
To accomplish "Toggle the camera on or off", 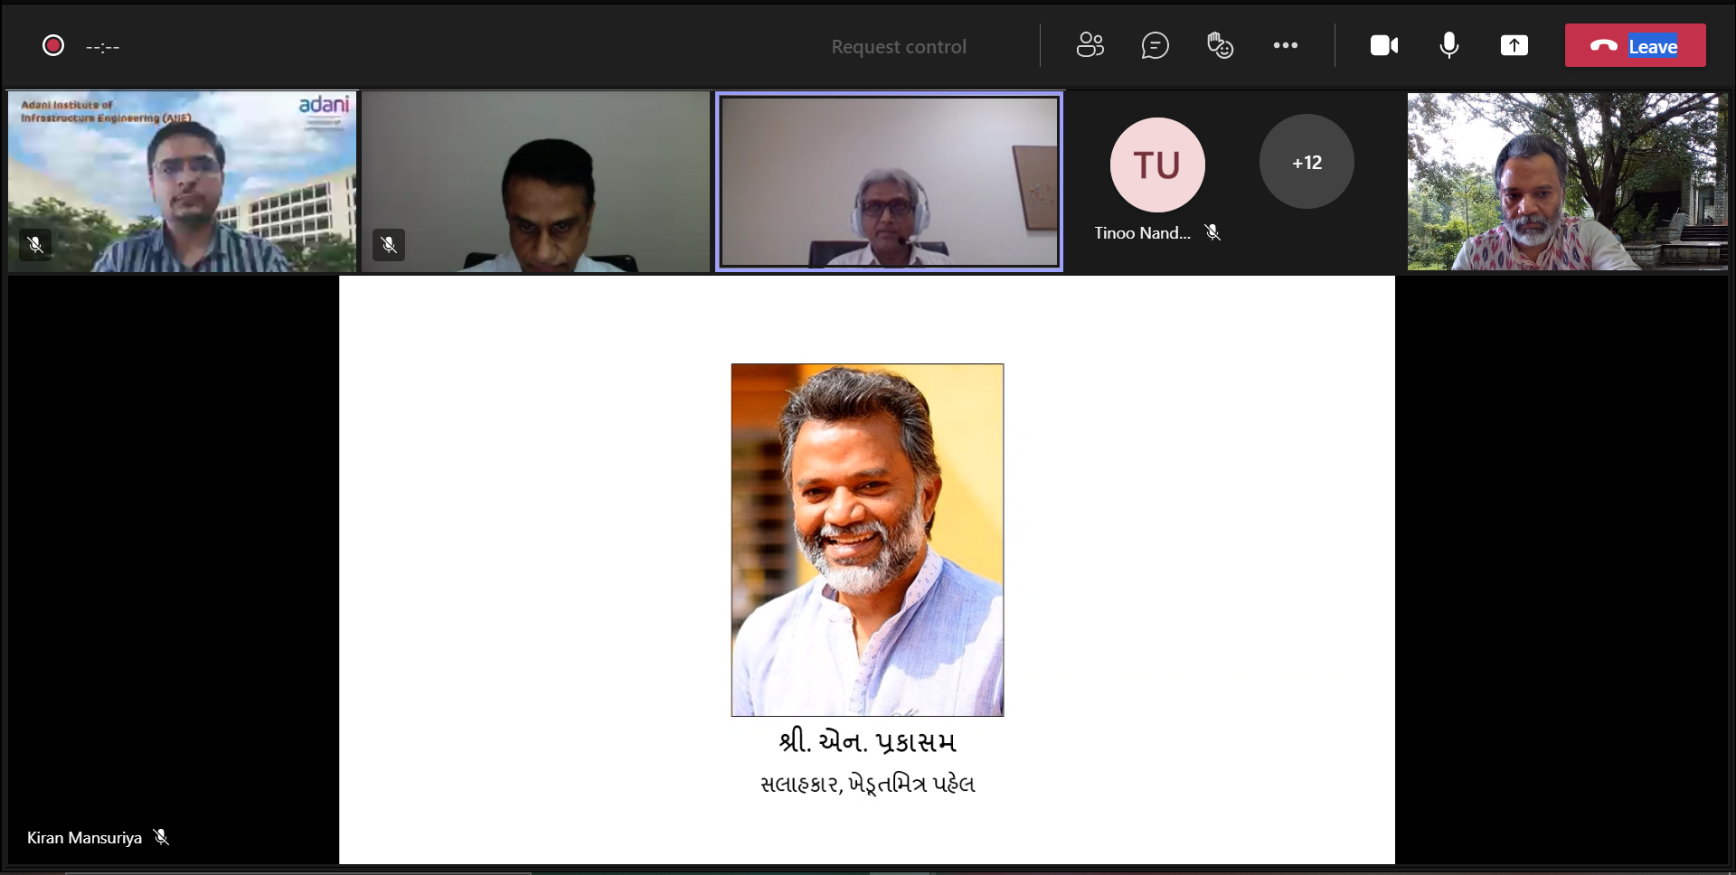I will [x=1383, y=45].
